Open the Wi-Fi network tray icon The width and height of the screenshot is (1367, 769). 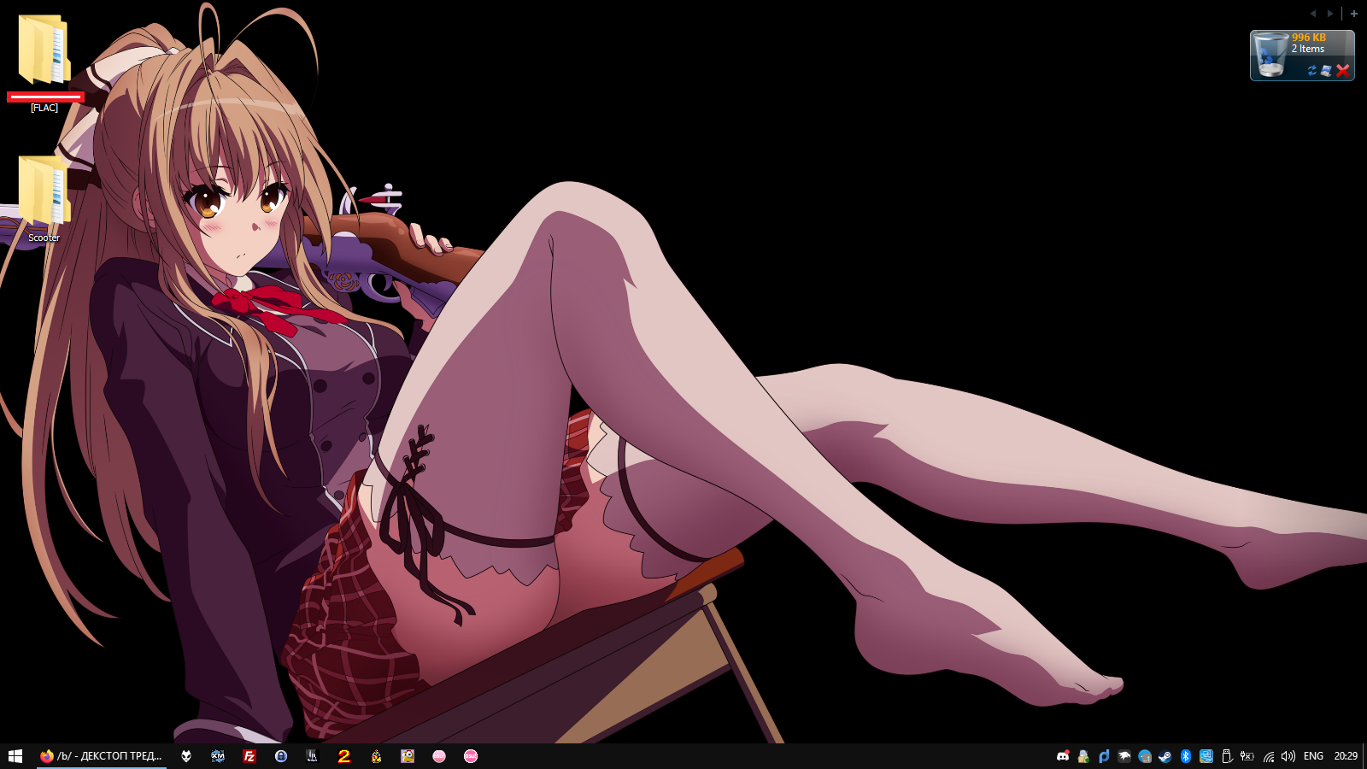point(1269,756)
